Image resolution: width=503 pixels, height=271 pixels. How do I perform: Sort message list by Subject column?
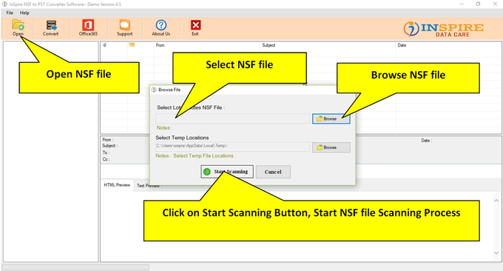coord(269,45)
